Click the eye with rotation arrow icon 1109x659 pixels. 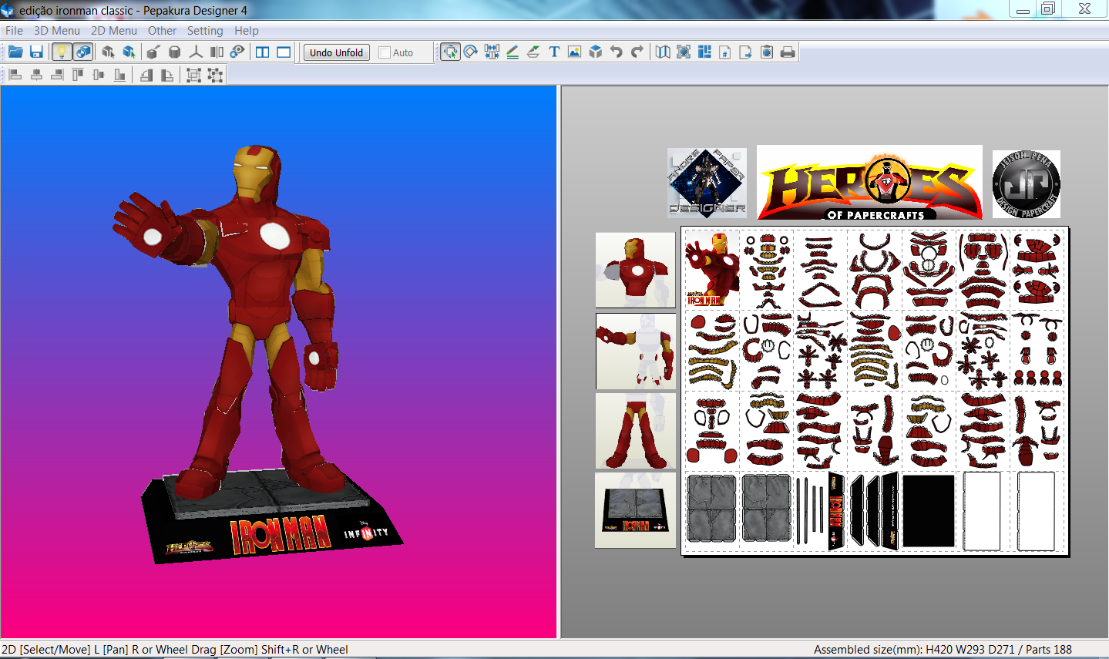pos(237,52)
